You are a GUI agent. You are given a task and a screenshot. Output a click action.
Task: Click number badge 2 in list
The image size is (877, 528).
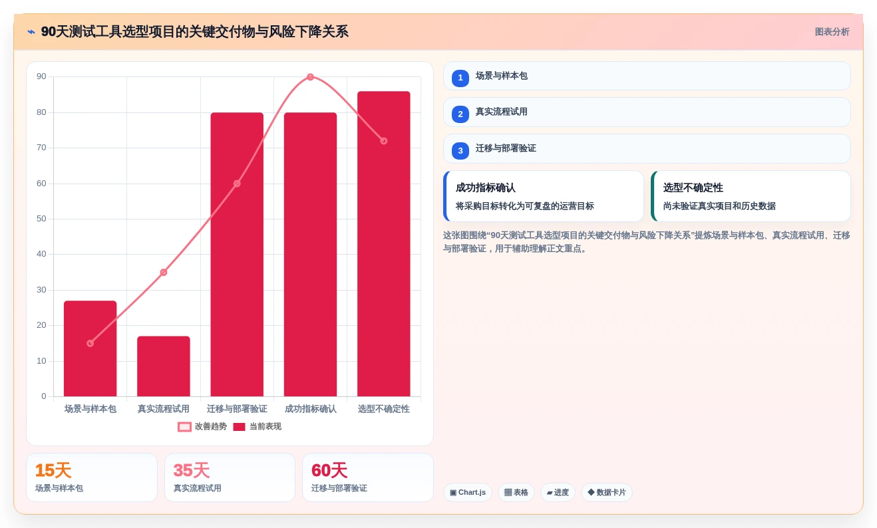coord(460,114)
